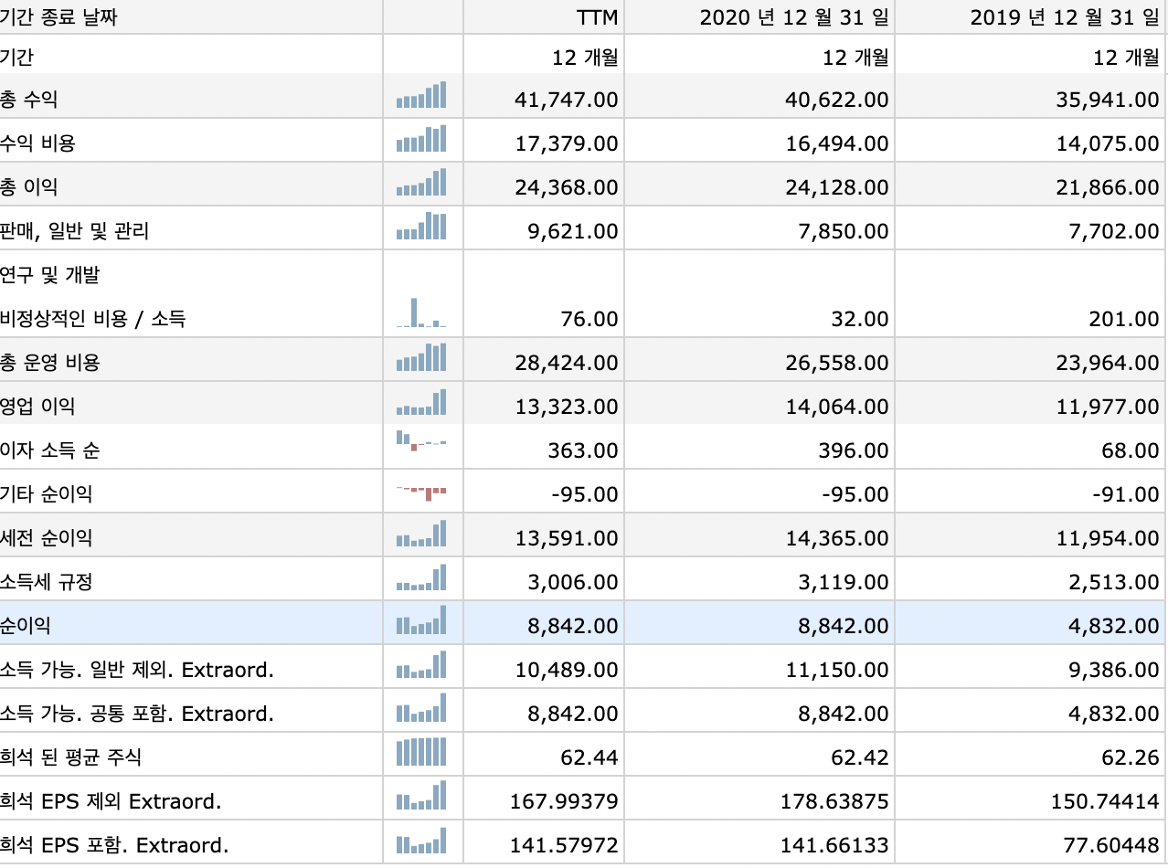The height and width of the screenshot is (868, 1168).
Task: Open sparkline for 소득 가능. 공통 포함. Extraord.
Action: (x=421, y=708)
